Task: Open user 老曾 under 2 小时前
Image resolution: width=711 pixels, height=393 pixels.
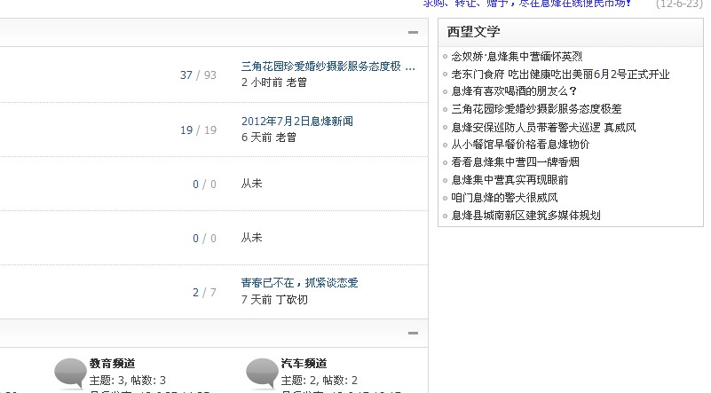Action: point(296,83)
